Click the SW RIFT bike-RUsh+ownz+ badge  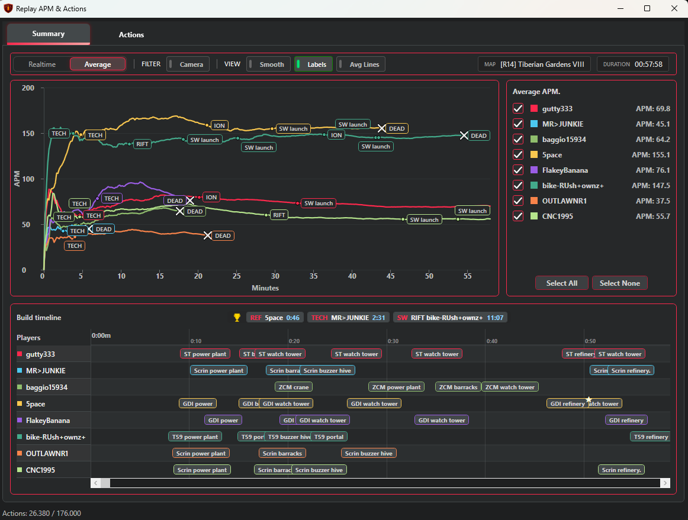450,317
